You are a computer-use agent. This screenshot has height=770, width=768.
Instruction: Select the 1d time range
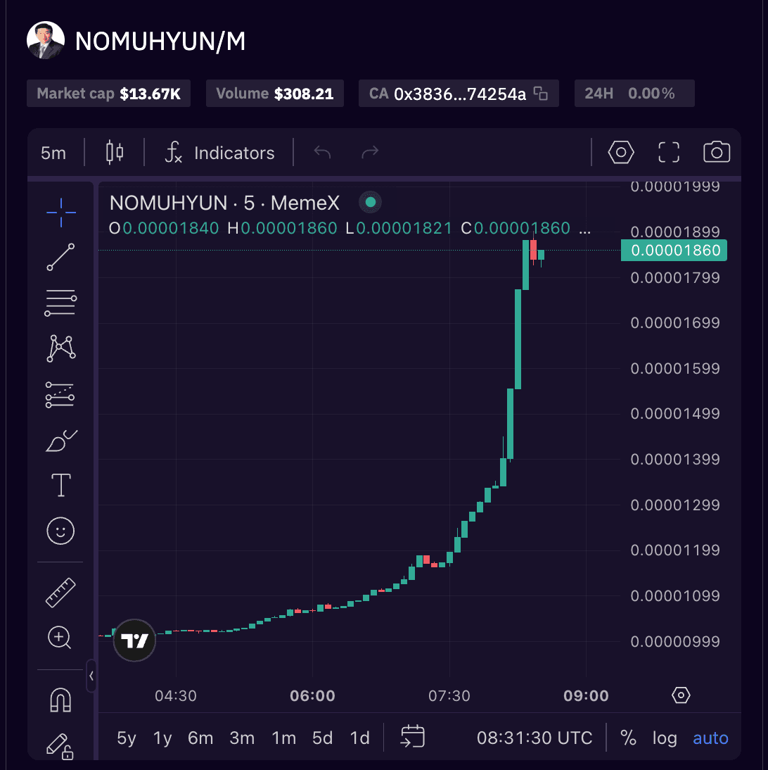[x=359, y=738]
